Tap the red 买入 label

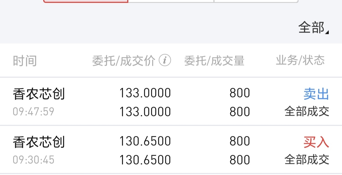click(316, 142)
